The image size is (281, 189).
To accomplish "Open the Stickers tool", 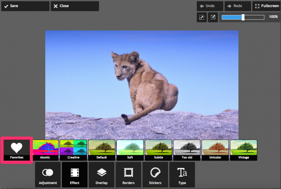I will click(x=155, y=174).
